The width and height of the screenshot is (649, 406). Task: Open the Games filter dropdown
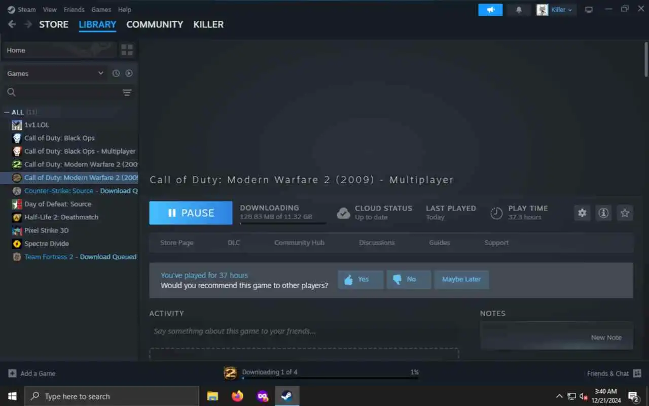[55, 73]
